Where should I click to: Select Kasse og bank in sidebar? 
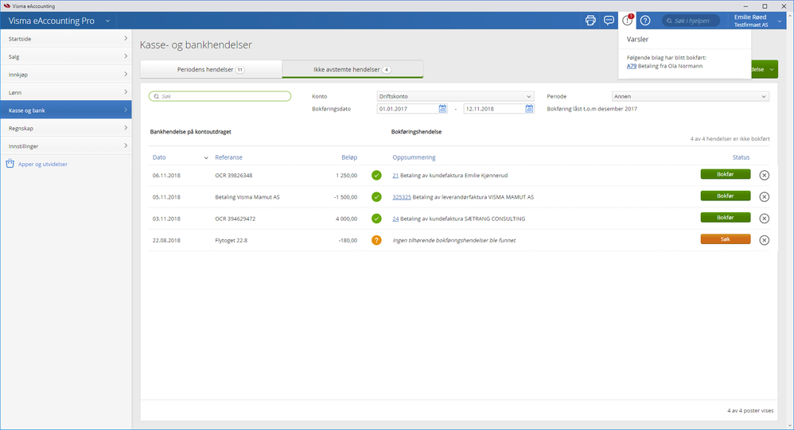66,110
